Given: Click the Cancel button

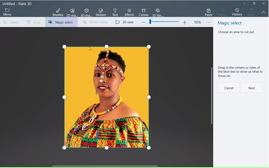Looking at the screenshot, I should 229,88.
